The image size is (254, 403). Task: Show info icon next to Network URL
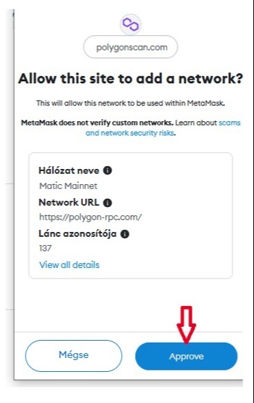[107, 203]
